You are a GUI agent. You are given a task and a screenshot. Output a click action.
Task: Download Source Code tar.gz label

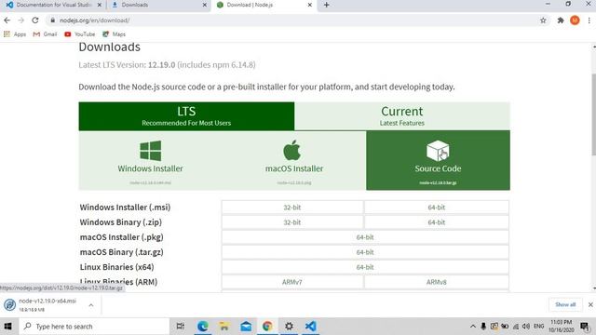[438, 182]
